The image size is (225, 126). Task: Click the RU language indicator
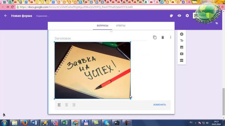191,122
